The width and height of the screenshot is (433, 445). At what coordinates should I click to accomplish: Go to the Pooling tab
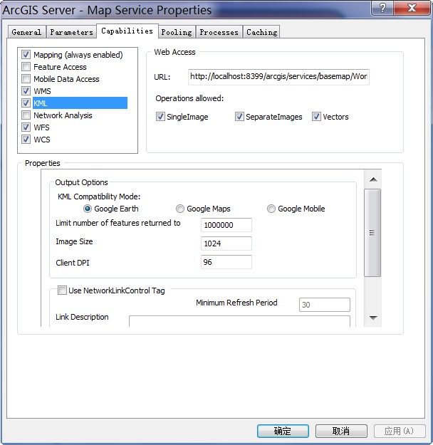(x=176, y=32)
